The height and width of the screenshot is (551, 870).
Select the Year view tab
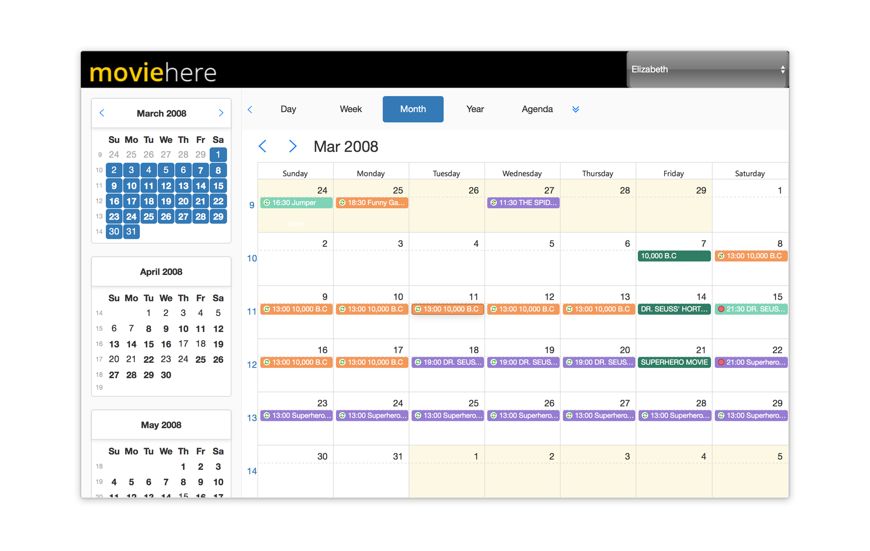475,109
